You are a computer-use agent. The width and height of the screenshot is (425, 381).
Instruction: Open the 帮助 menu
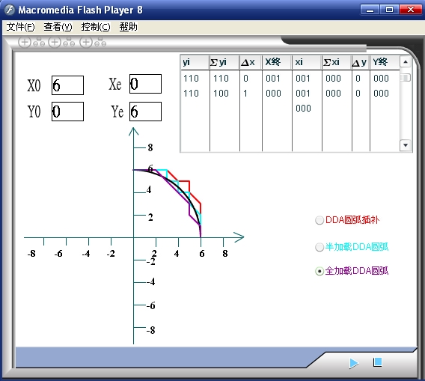click(x=129, y=27)
